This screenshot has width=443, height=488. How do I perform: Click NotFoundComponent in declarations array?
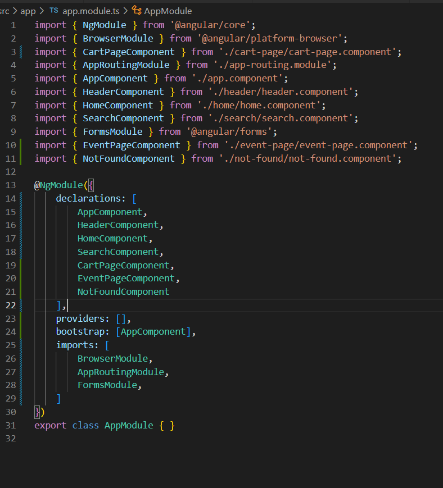[x=123, y=292]
